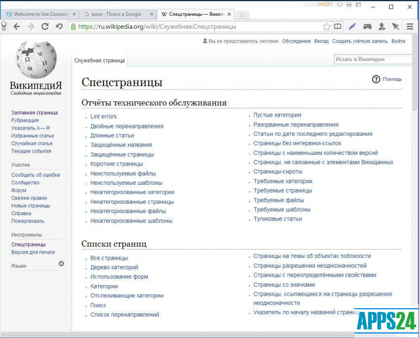Click the gamepad icon in toolbar

[x=367, y=26]
